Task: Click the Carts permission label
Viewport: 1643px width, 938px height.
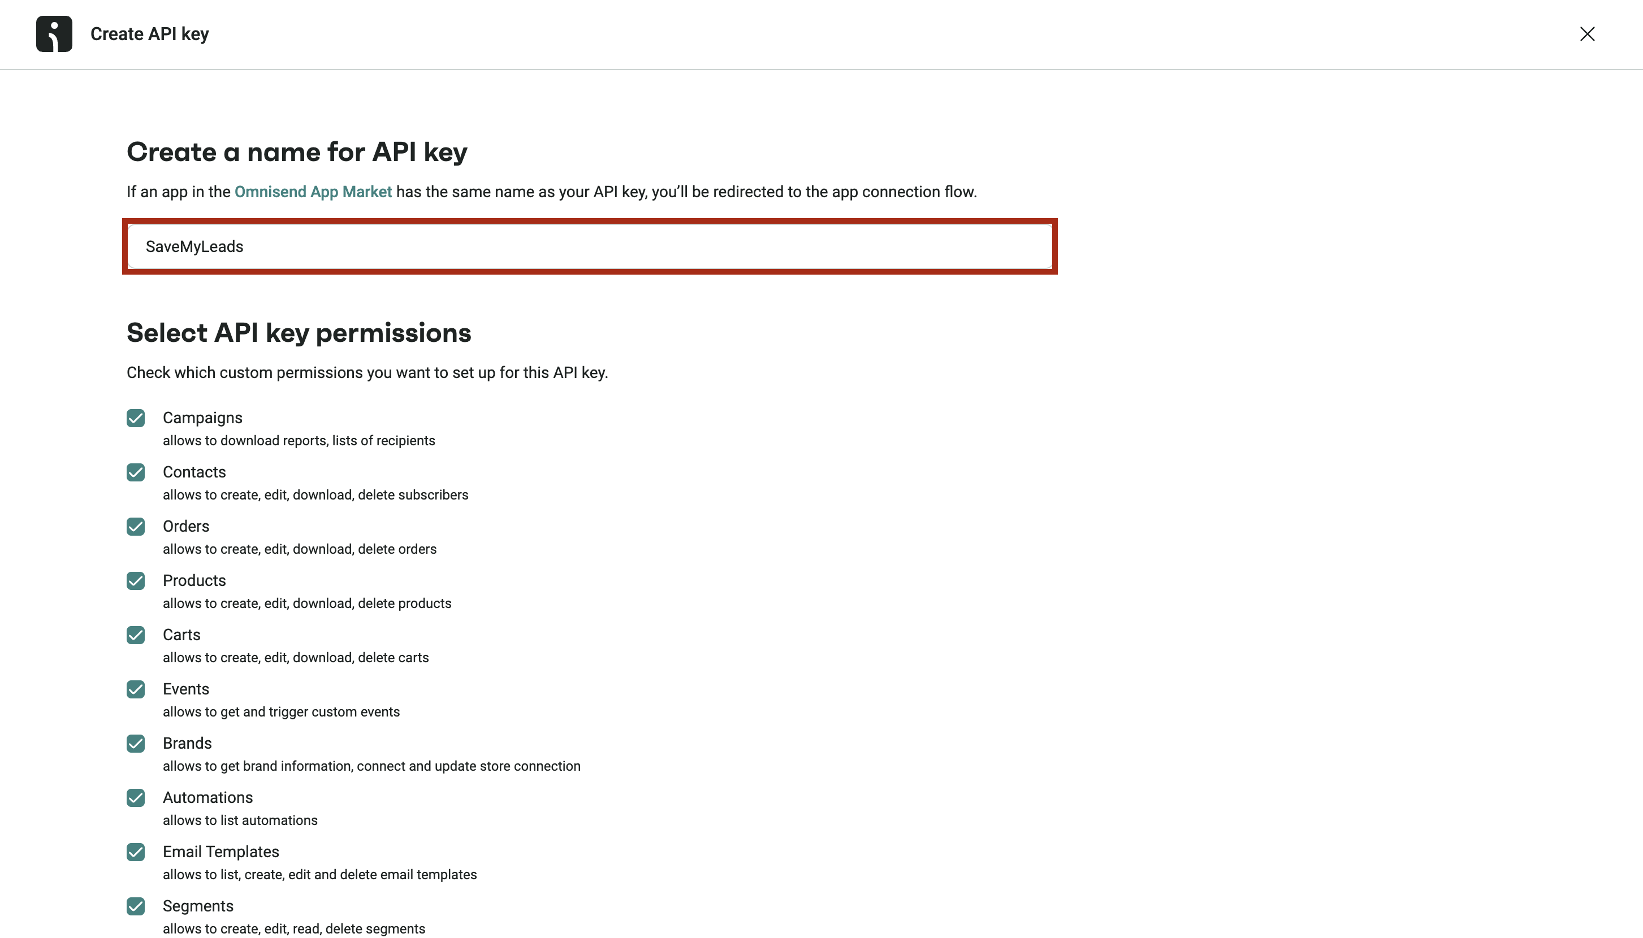Action: pos(181,635)
